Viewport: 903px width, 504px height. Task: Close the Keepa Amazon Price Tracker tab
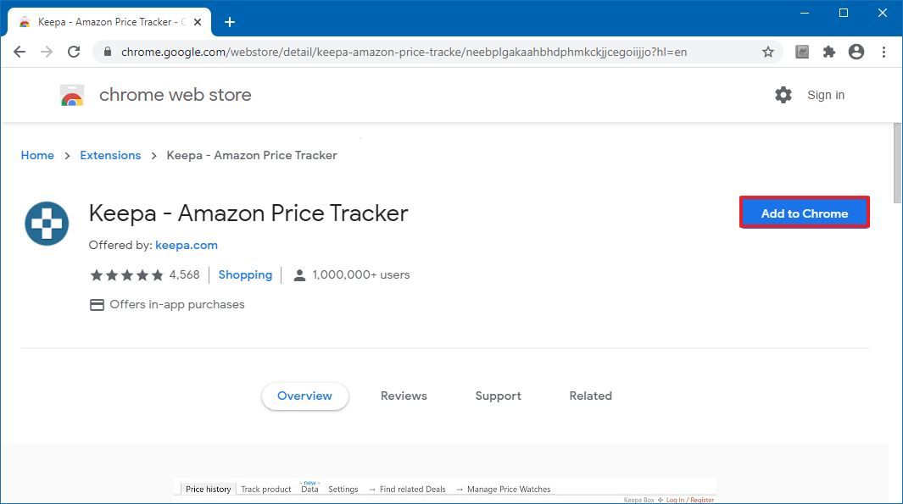click(198, 22)
